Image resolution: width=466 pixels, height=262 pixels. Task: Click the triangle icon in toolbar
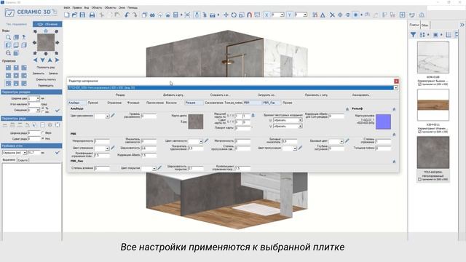coord(323,15)
